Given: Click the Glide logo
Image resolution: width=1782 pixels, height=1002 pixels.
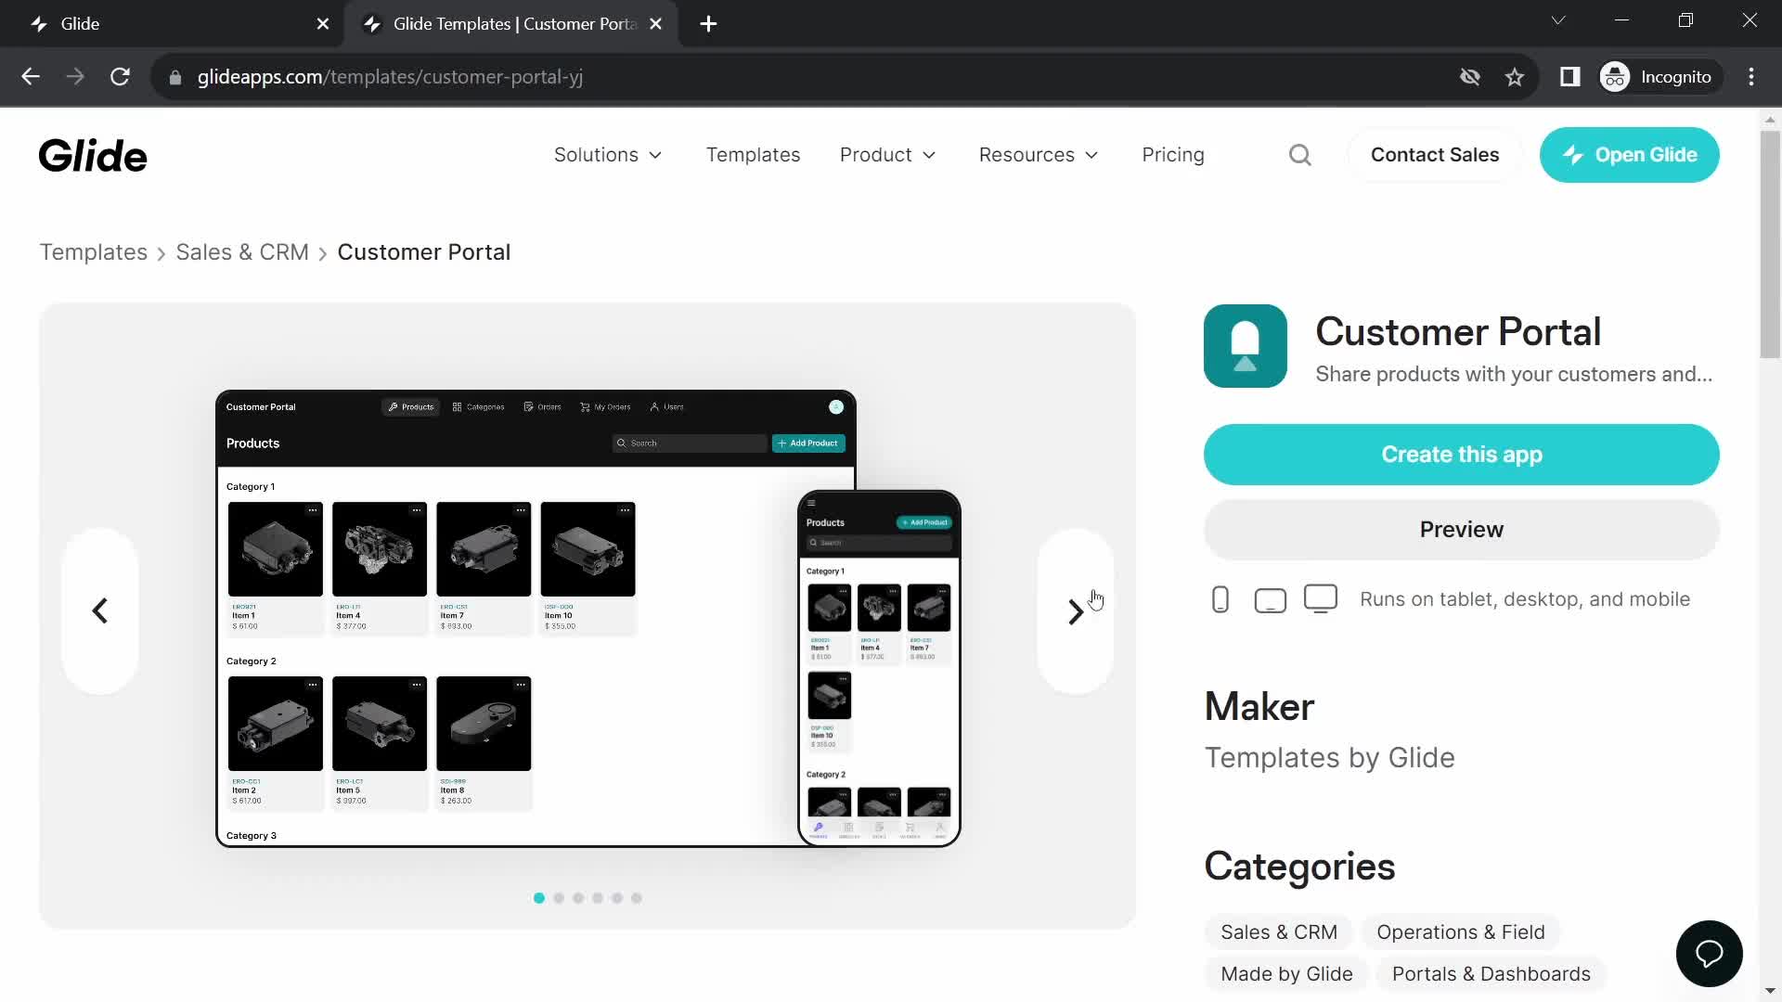Looking at the screenshot, I should pos(93,156).
